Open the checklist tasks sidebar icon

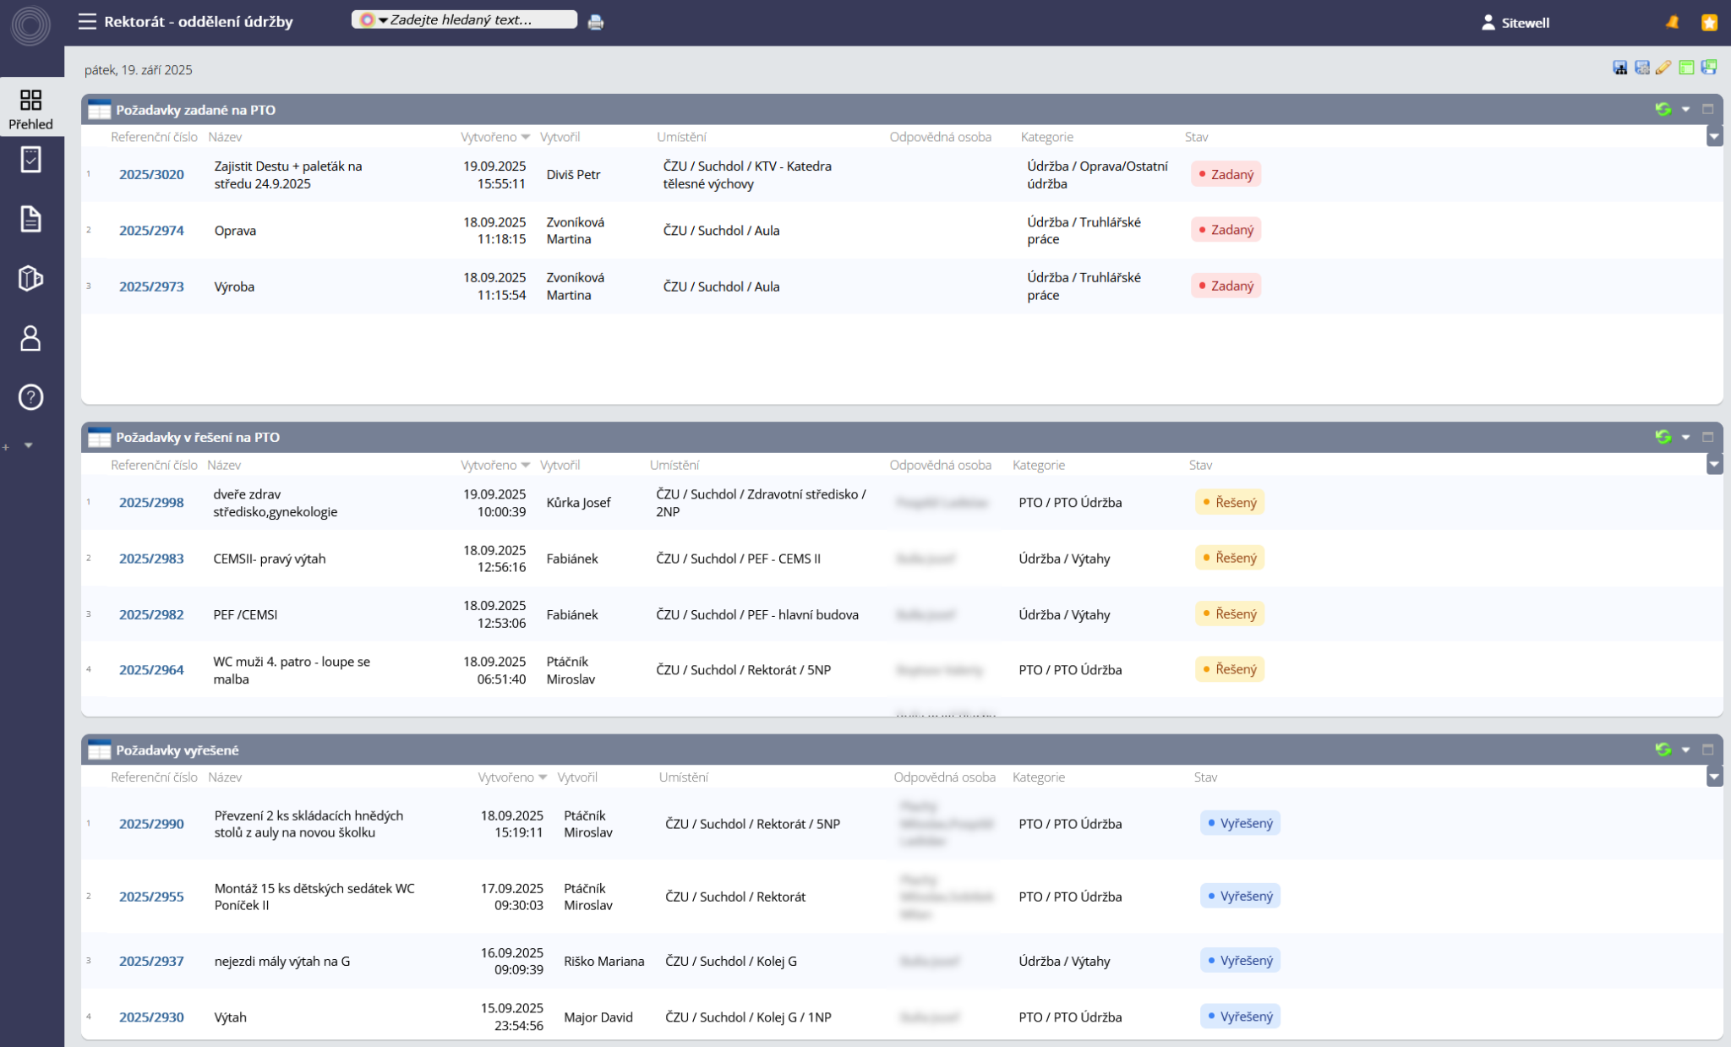click(30, 160)
